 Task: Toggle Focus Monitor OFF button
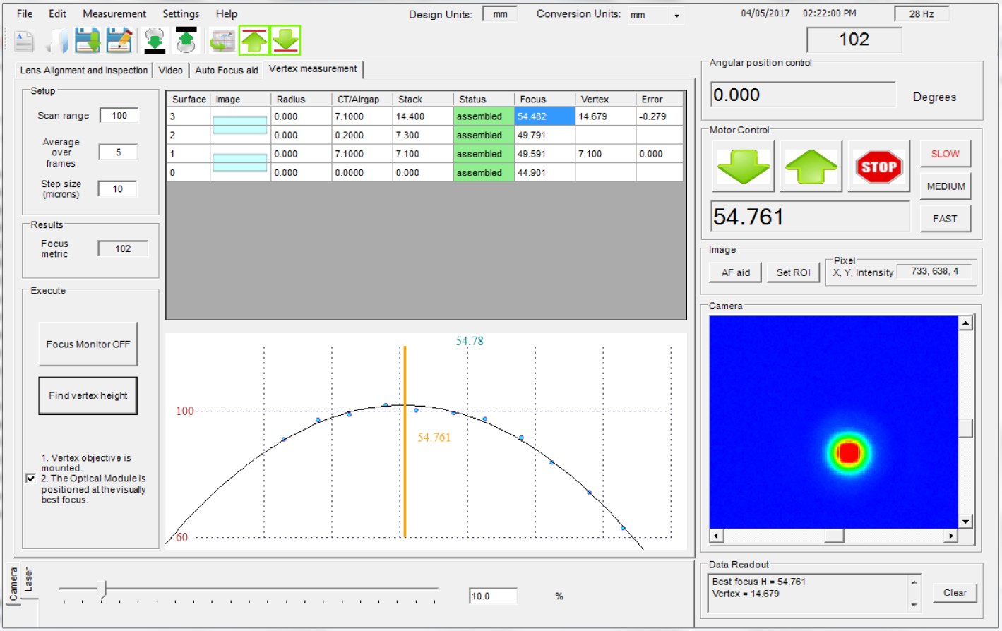point(88,344)
